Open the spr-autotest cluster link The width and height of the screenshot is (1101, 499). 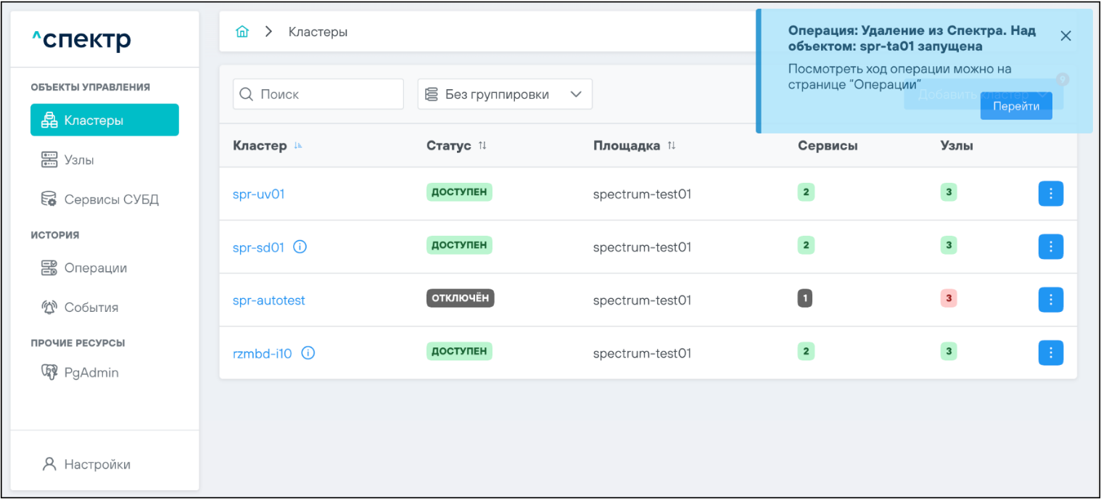(268, 300)
